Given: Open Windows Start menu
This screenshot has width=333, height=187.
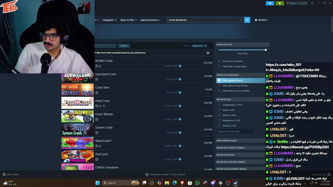Looking at the screenshot, I should [x=98, y=183].
